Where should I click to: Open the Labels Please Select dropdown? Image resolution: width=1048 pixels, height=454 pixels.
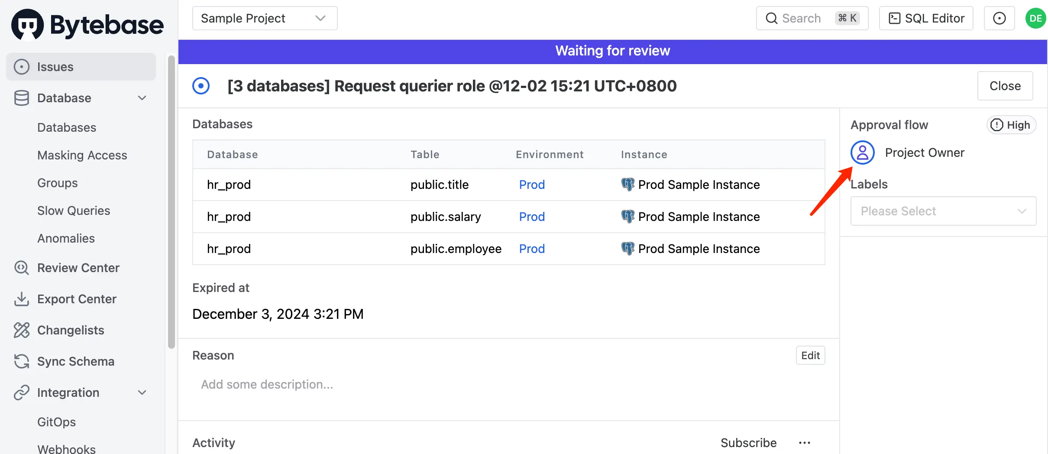click(943, 211)
